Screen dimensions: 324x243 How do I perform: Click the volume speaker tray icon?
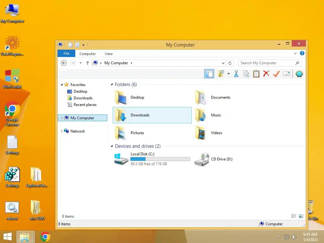(294, 237)
